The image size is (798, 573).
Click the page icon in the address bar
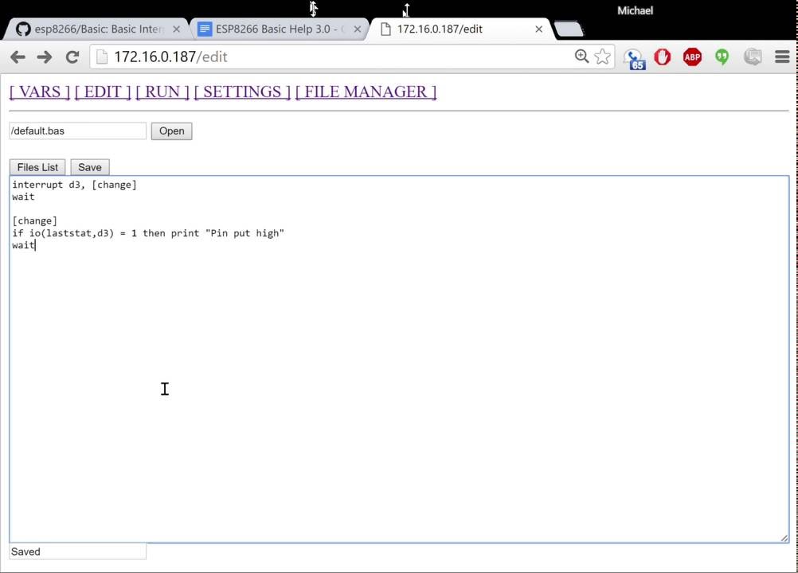coord(102,57)
